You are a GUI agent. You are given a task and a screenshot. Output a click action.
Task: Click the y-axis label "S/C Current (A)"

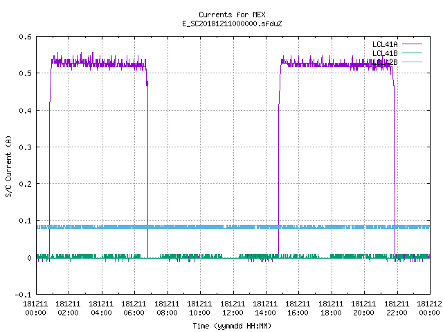pyautogui.click(x=8, y=166)
